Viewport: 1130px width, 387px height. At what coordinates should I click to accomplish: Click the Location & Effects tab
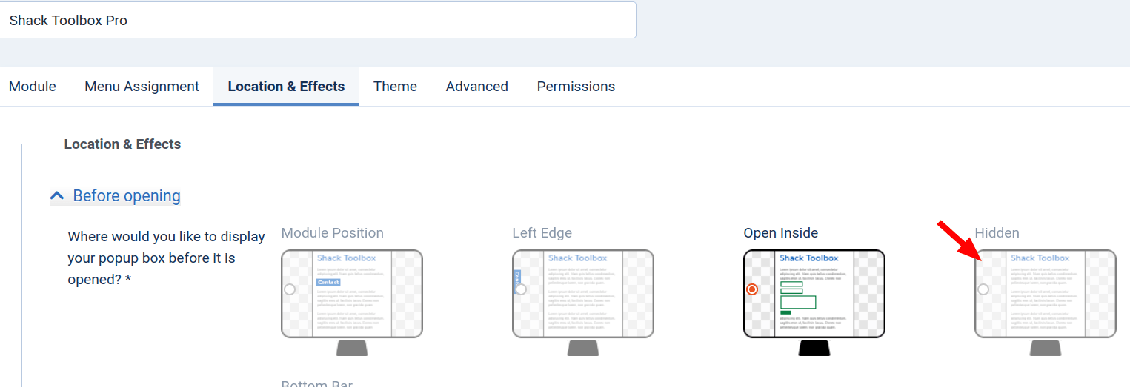click(x=286, y=87)
